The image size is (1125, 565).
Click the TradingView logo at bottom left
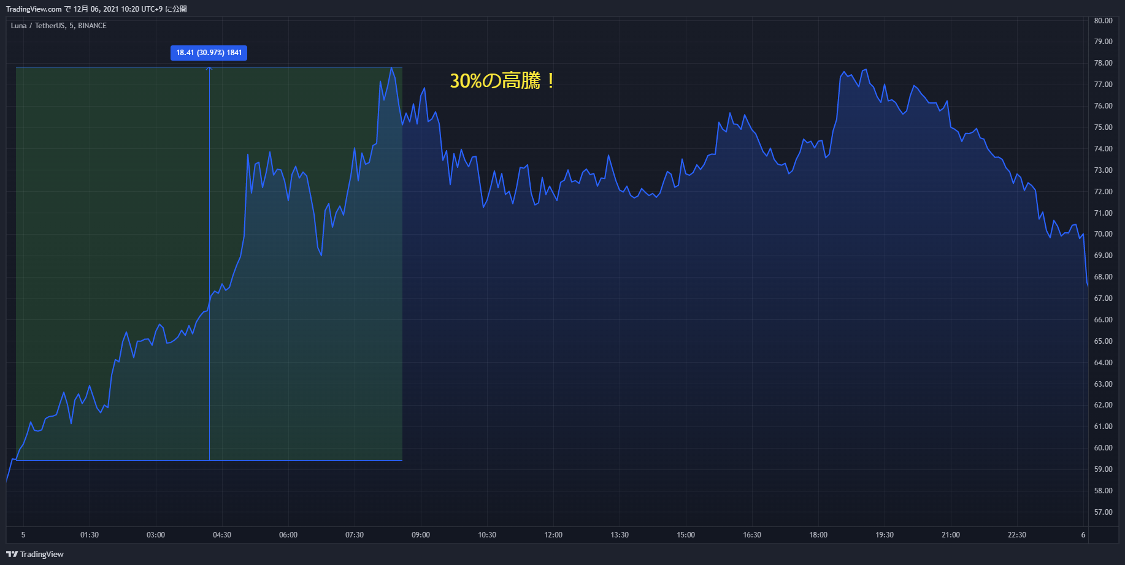35,554
